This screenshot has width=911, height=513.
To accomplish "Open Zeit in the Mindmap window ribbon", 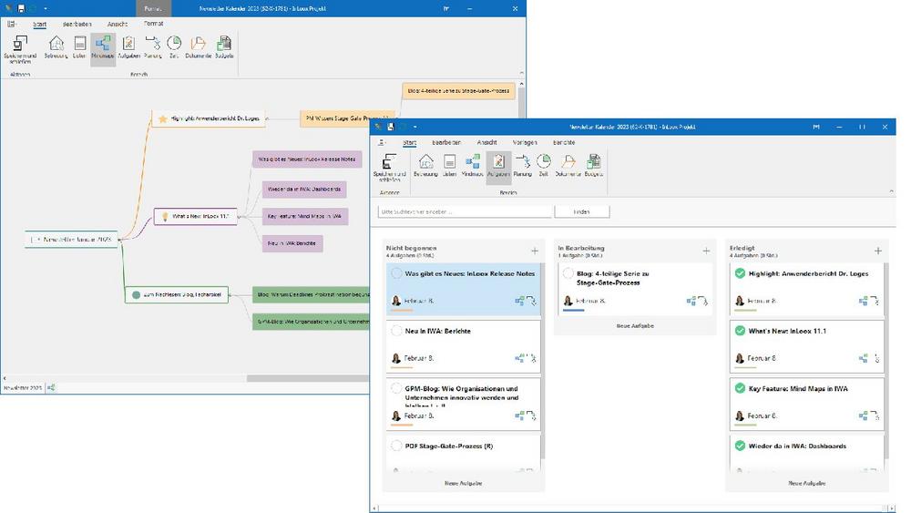I will (x=174, y=47).
